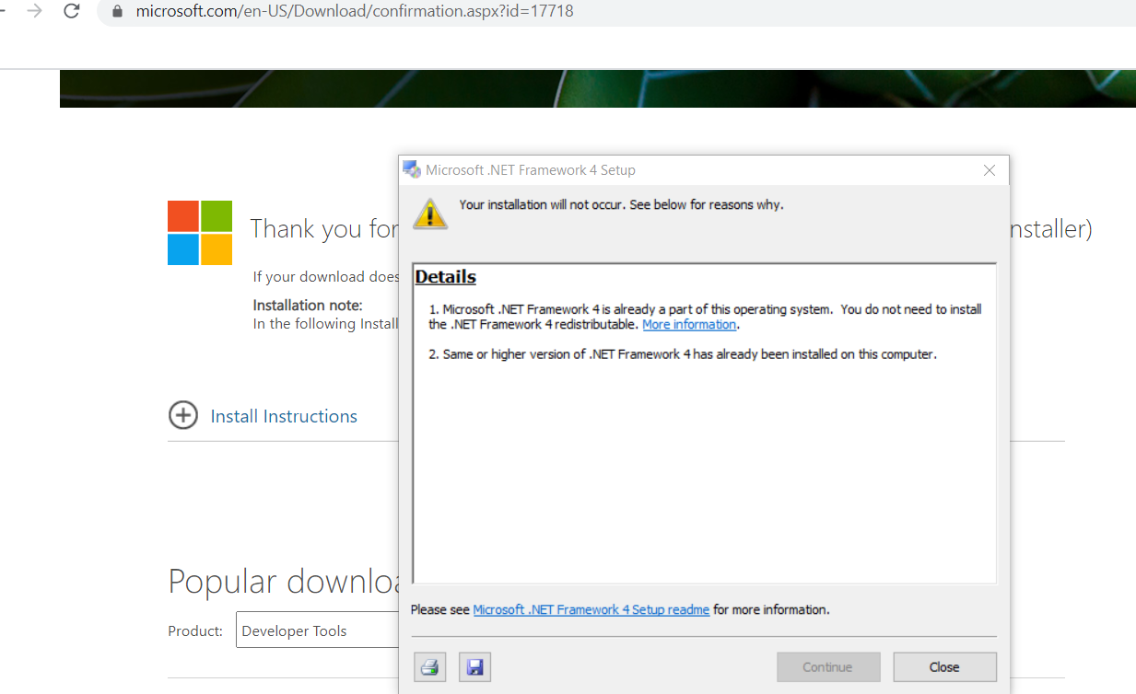The image size is (1136, 694).
Task: Click reason 1 'already a part of this operating system' text
Action: coord(706,317)
